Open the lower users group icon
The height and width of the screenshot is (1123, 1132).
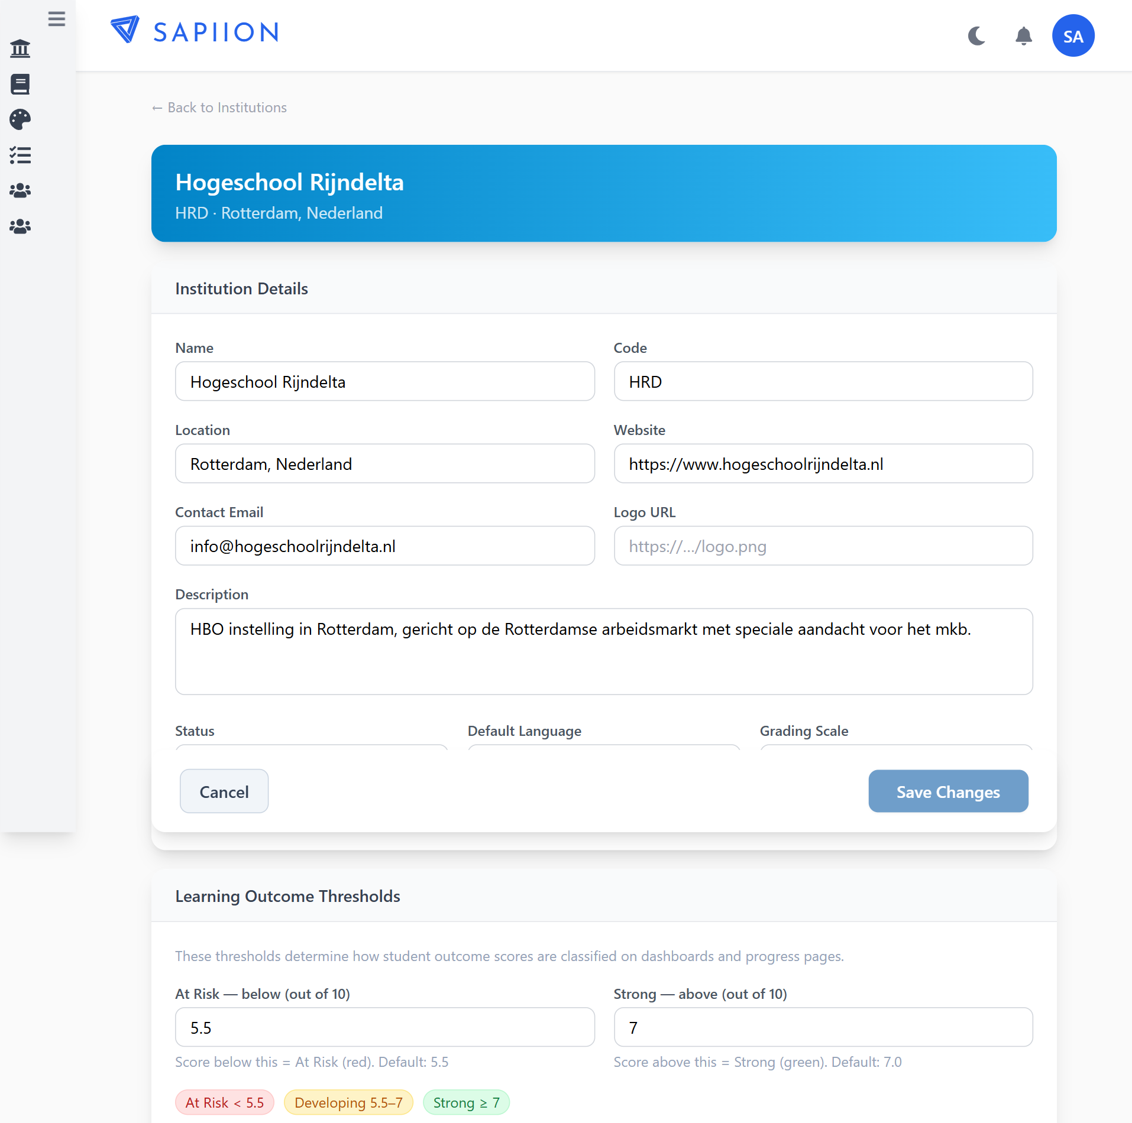click(20, 226)
